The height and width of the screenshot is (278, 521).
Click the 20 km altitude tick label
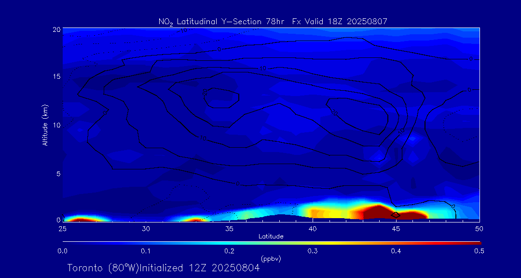pos(55,29)
